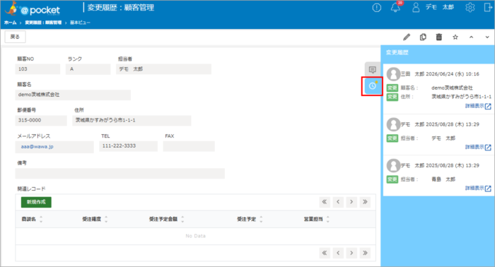This screenshot has width=495, height=267.
Task: Go to previous record with up chevron
Action: pyautogui.click(x=472, y=37)
